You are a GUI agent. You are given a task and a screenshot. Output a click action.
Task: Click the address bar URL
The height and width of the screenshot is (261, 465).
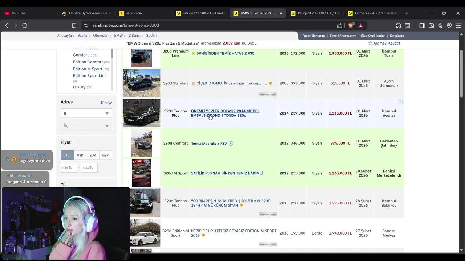[126, 25]
